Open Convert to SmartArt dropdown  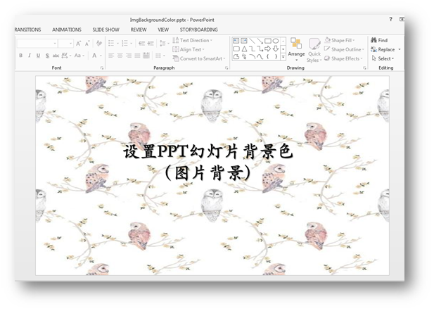pyautogui.click(x=199, y=58)
